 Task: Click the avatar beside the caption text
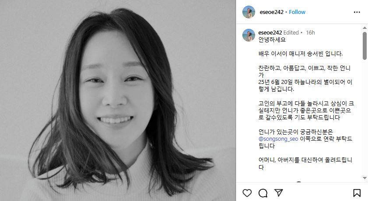[249, 35]
